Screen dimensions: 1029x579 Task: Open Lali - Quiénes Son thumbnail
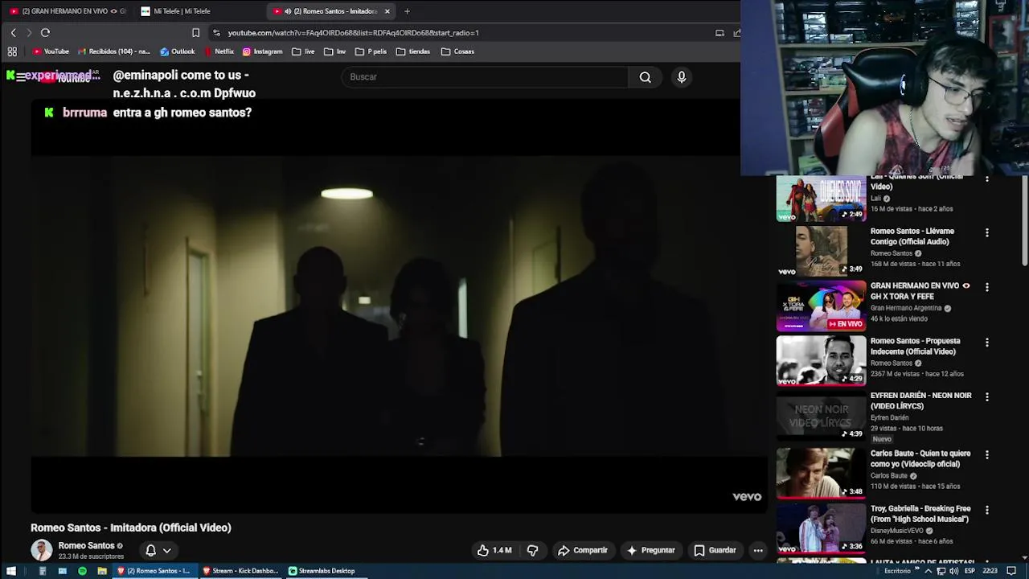pos(821,199)
